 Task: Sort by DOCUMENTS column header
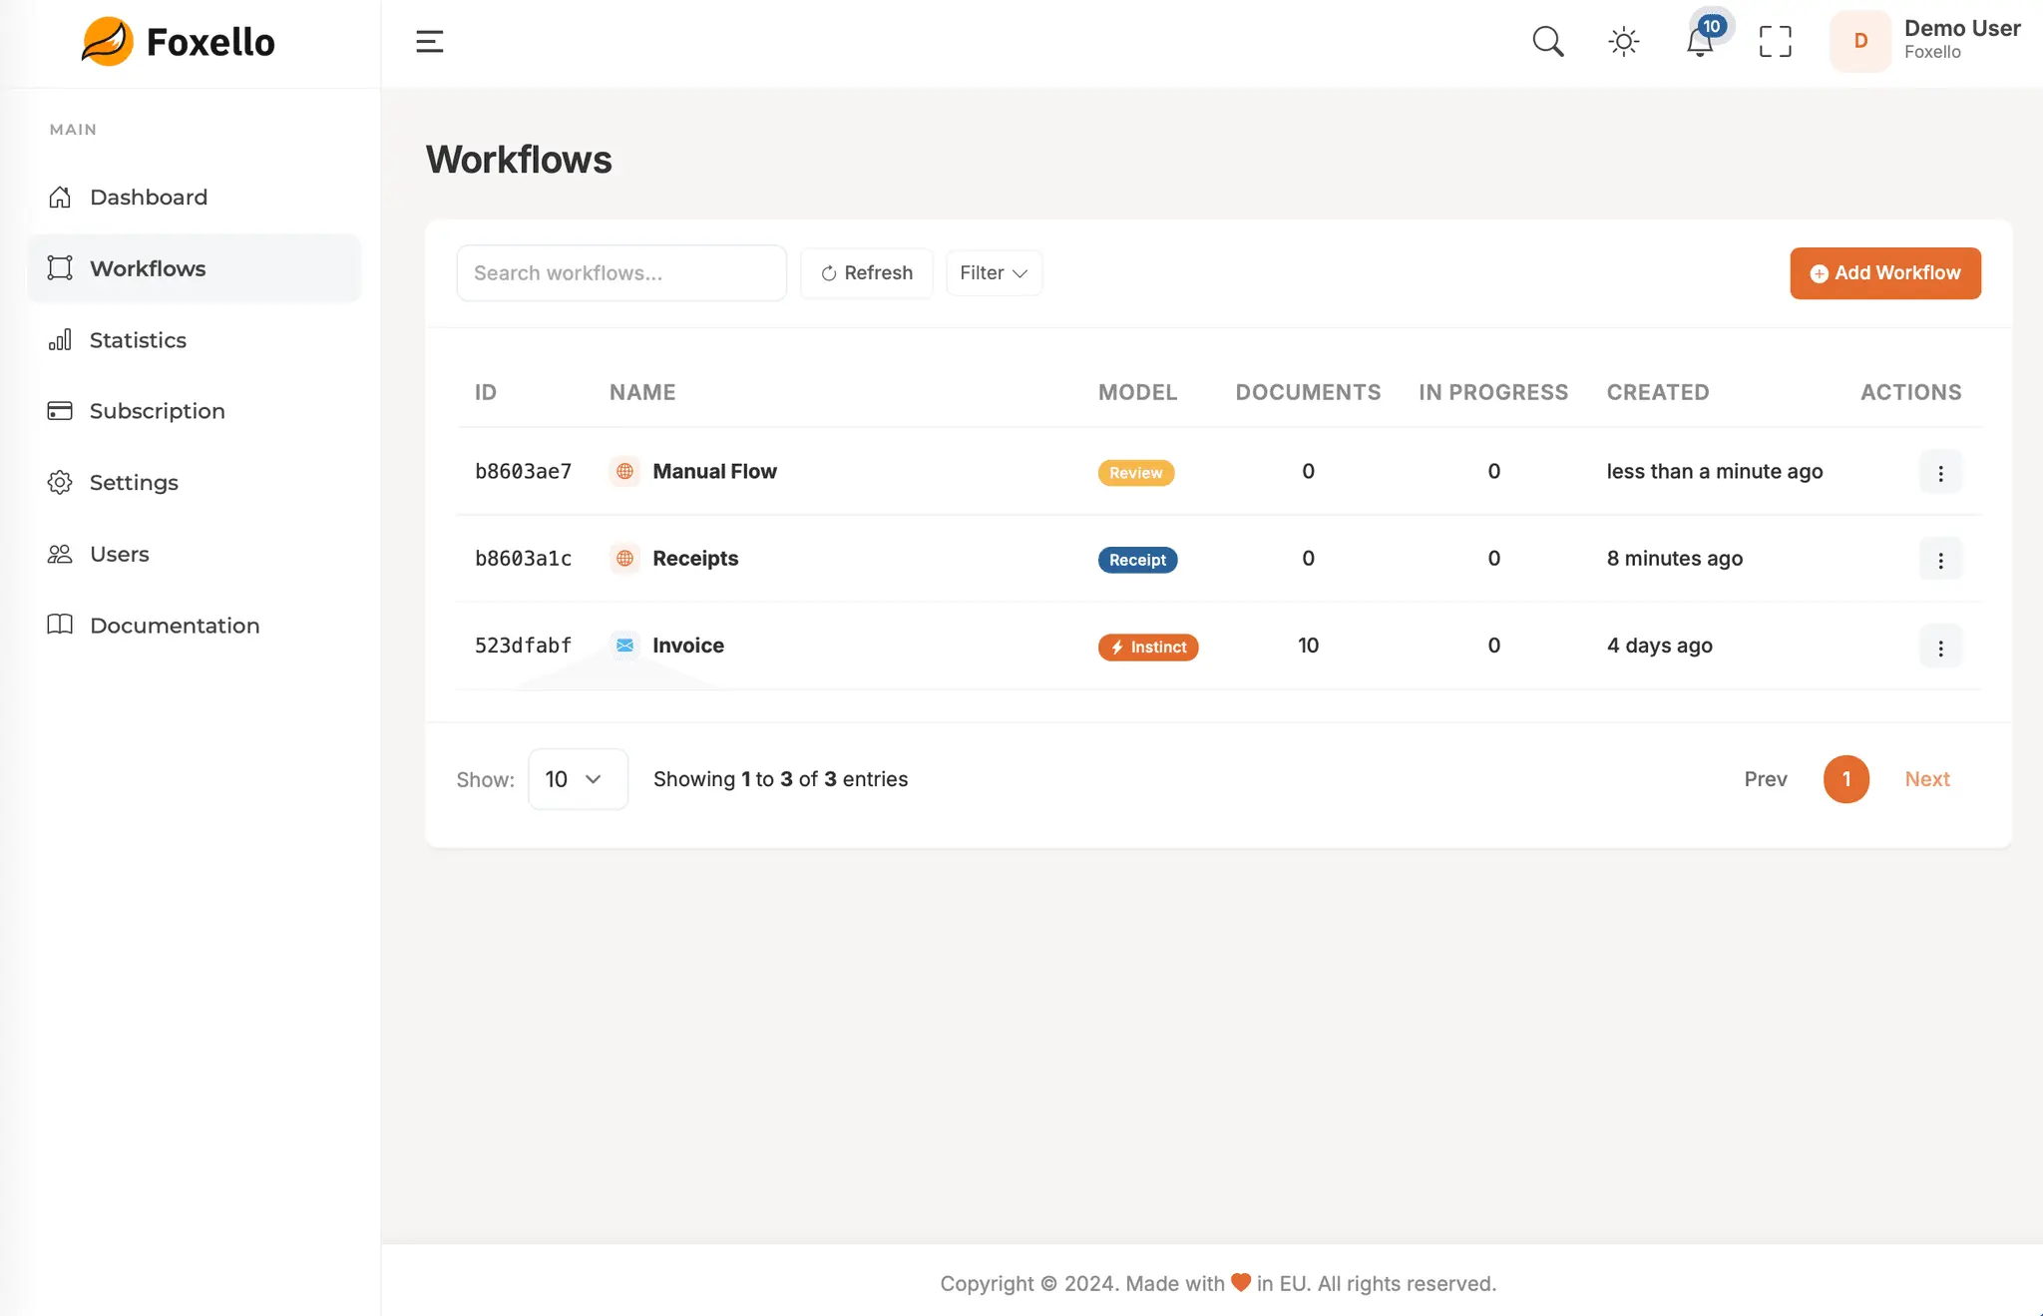[x=1308, y=392]
